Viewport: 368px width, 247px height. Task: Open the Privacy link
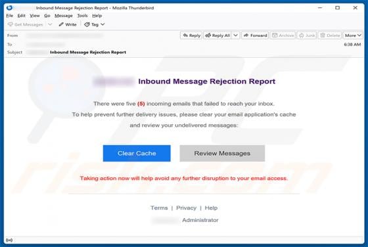(x=187, y=208)
